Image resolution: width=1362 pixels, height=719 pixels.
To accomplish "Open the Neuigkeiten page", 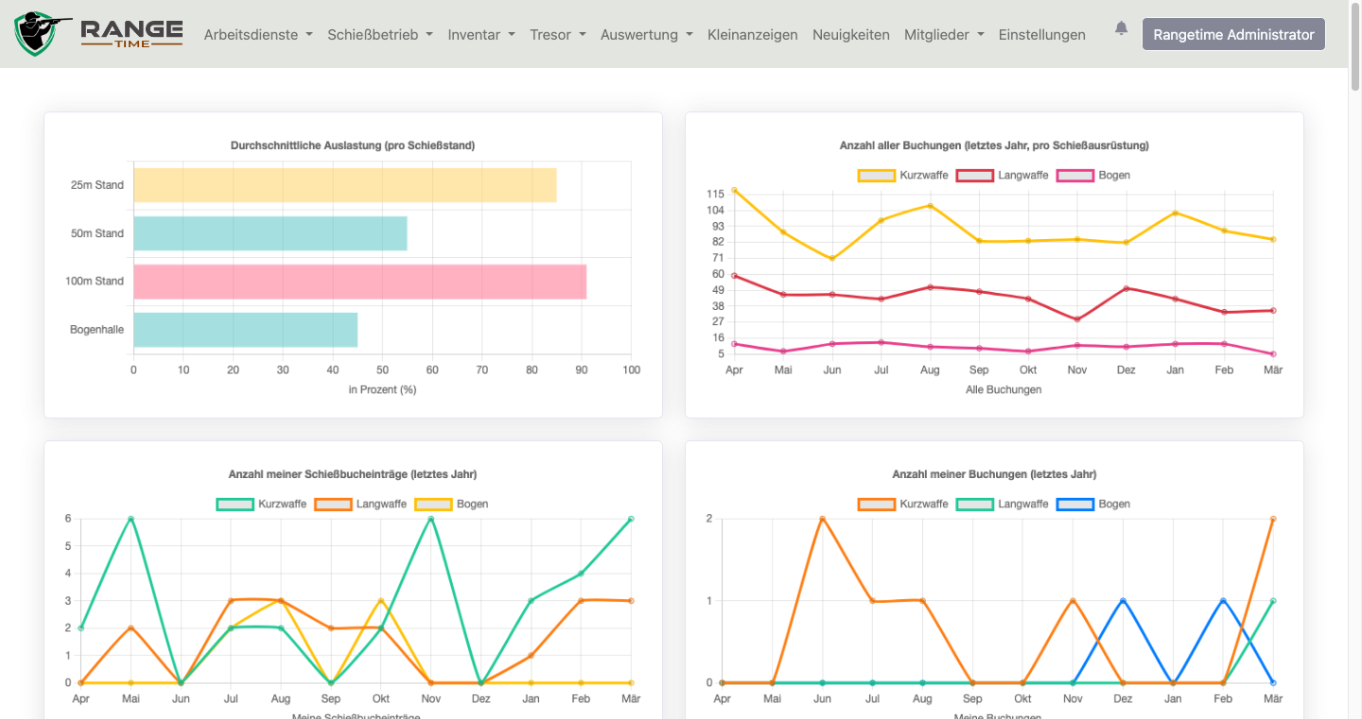I will pyautogui.click(x=850, y=35).
